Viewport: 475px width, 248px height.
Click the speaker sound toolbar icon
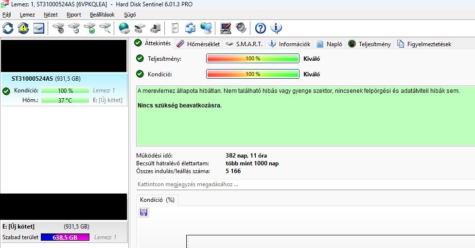pos(241,28)
